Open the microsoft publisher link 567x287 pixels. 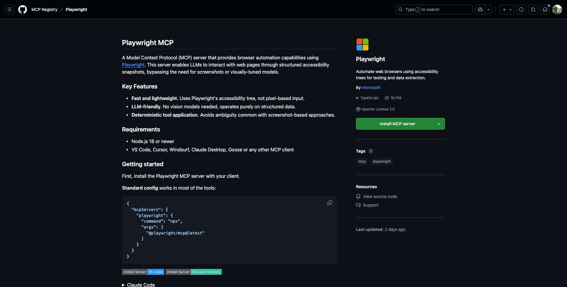(371, 88)
